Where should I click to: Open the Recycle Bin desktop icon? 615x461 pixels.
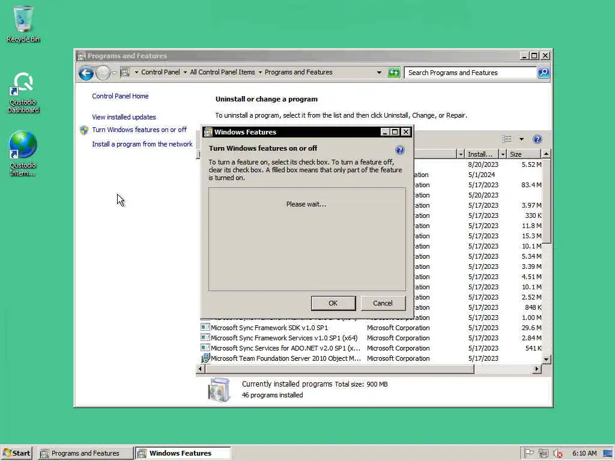(x=23, y=24)
